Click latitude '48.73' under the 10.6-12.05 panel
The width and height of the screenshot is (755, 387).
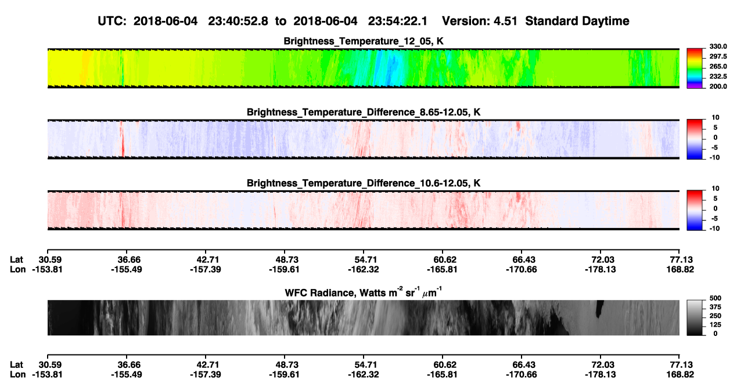click(x=285, y=259)
